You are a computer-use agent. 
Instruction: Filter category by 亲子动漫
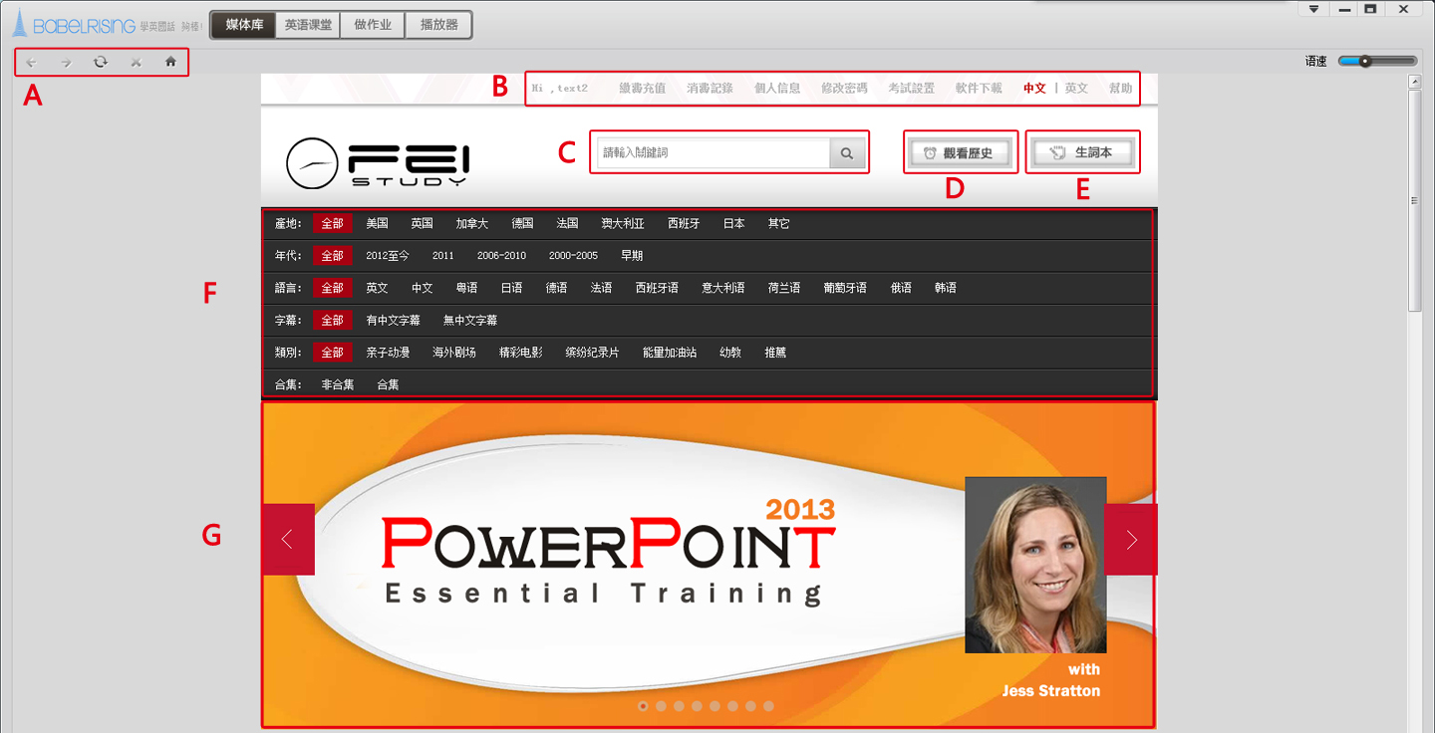[x=388, y=353]
